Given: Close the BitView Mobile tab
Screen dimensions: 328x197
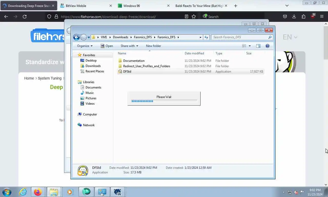Looking at the screenshot, I should (111, 6).
